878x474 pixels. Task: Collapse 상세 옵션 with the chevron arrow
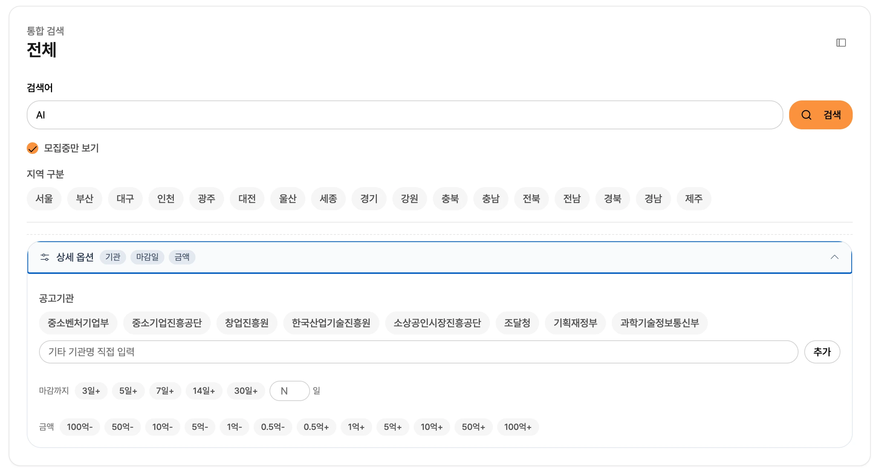click(834, 257)
